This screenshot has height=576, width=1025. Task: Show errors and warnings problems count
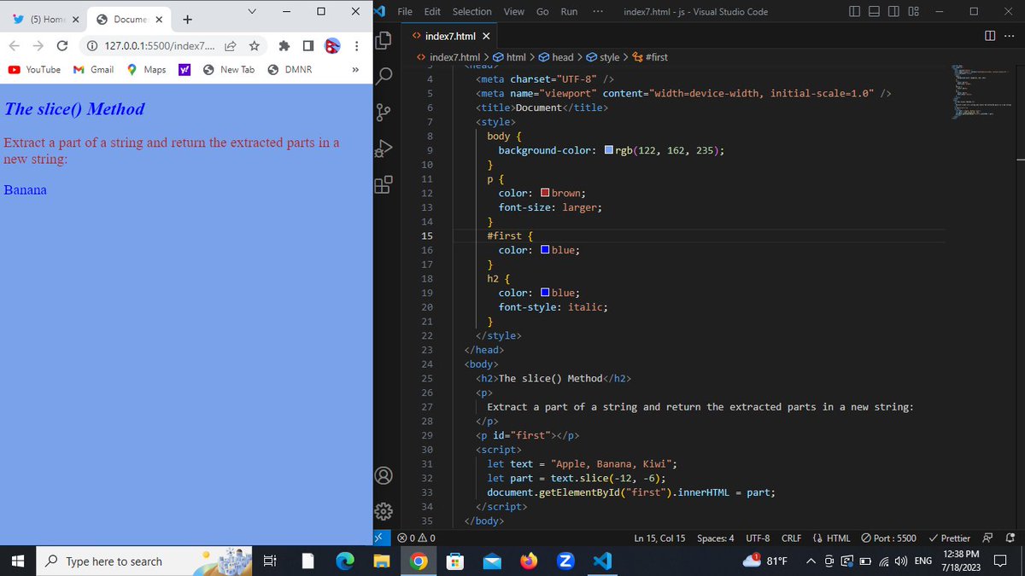point(417,538)
